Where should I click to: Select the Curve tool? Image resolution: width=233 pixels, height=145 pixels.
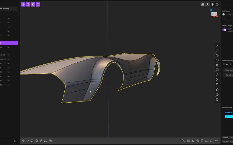pyautogui.click(x=217, y=50)
